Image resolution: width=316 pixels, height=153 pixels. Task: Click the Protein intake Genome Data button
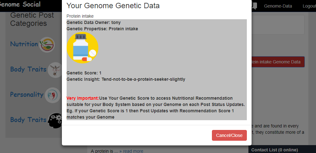(276, 62)
